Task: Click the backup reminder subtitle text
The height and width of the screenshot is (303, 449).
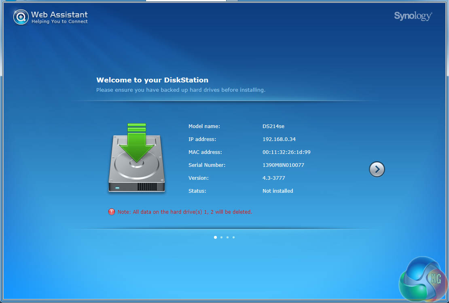Action: 181,90
